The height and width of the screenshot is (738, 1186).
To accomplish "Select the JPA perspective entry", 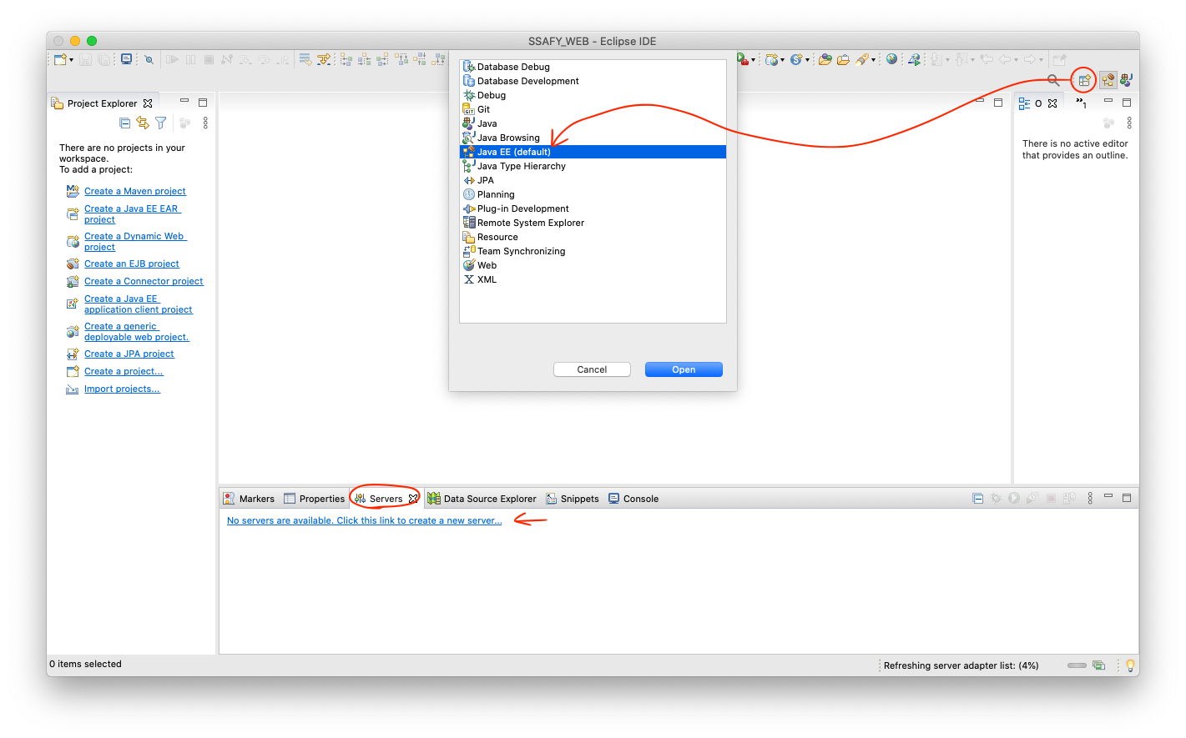I will (593, 180).
